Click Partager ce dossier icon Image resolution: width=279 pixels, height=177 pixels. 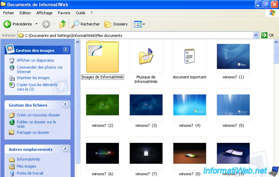coord(12,132)
